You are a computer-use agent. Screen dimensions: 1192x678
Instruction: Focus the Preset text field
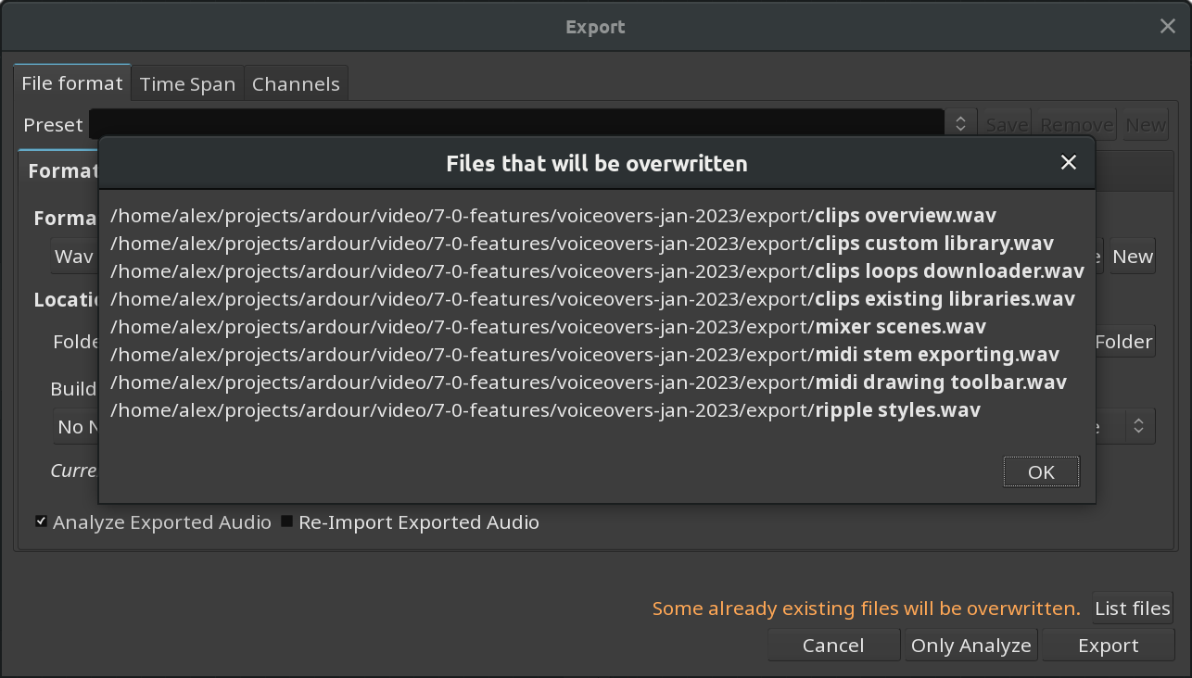517,124
